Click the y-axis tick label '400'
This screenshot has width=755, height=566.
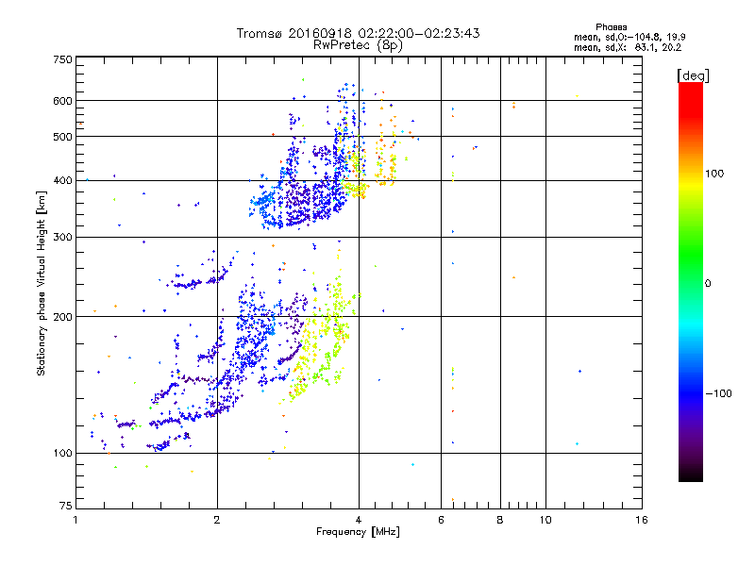(x=62, y=181)
